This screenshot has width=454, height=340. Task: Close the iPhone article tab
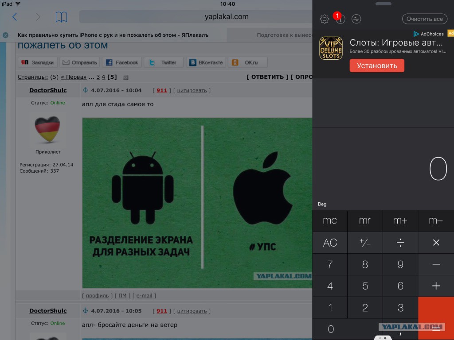click(x=5, y=35)
